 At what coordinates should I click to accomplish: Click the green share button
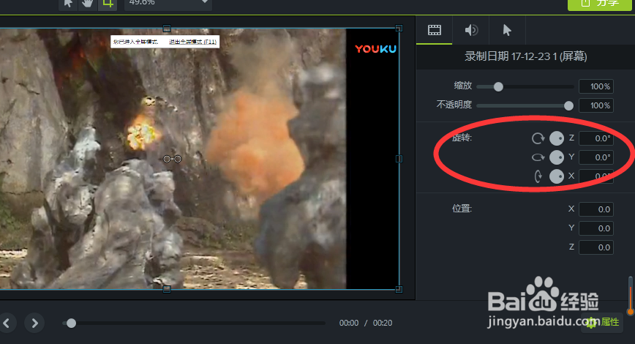coord(600,4)
